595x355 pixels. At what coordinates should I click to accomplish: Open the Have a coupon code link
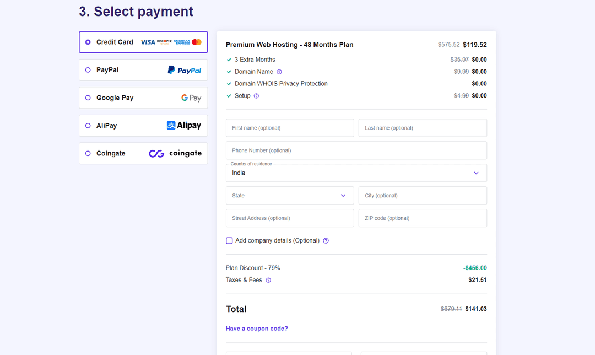[257, 328]
